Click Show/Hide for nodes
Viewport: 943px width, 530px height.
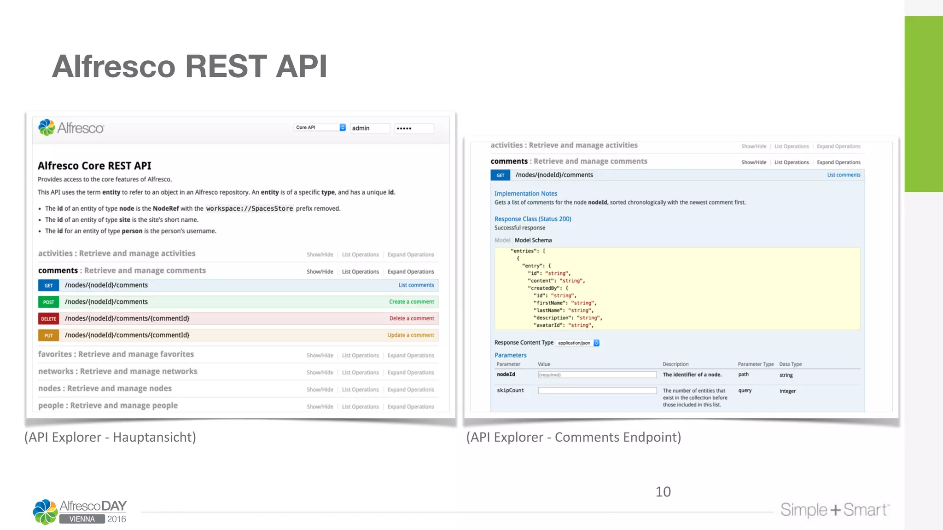[320, 390]
